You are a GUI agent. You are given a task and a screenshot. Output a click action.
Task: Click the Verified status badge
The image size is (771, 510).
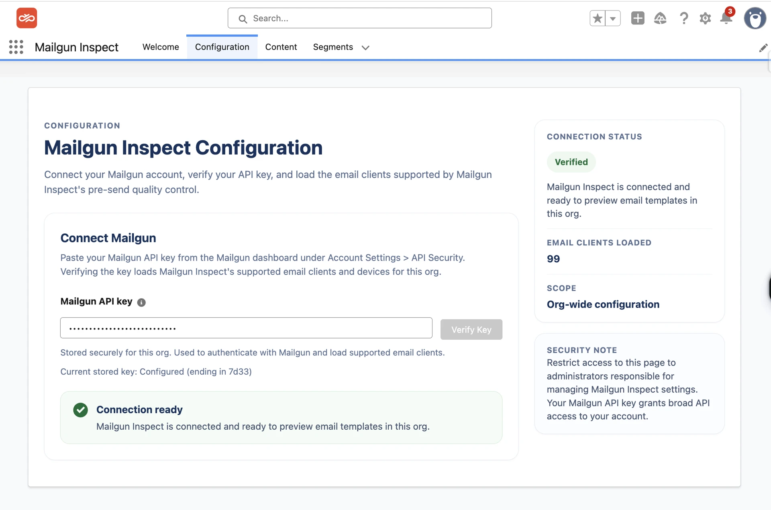pos(571,162)
